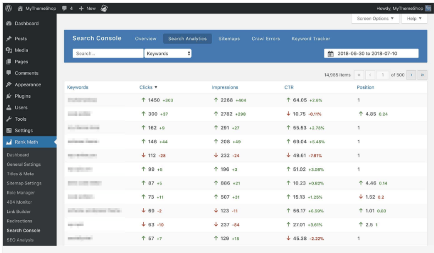
Task: Switch to the Sitemaps tab
Action: pyautogui.click(x=229, y=39)
